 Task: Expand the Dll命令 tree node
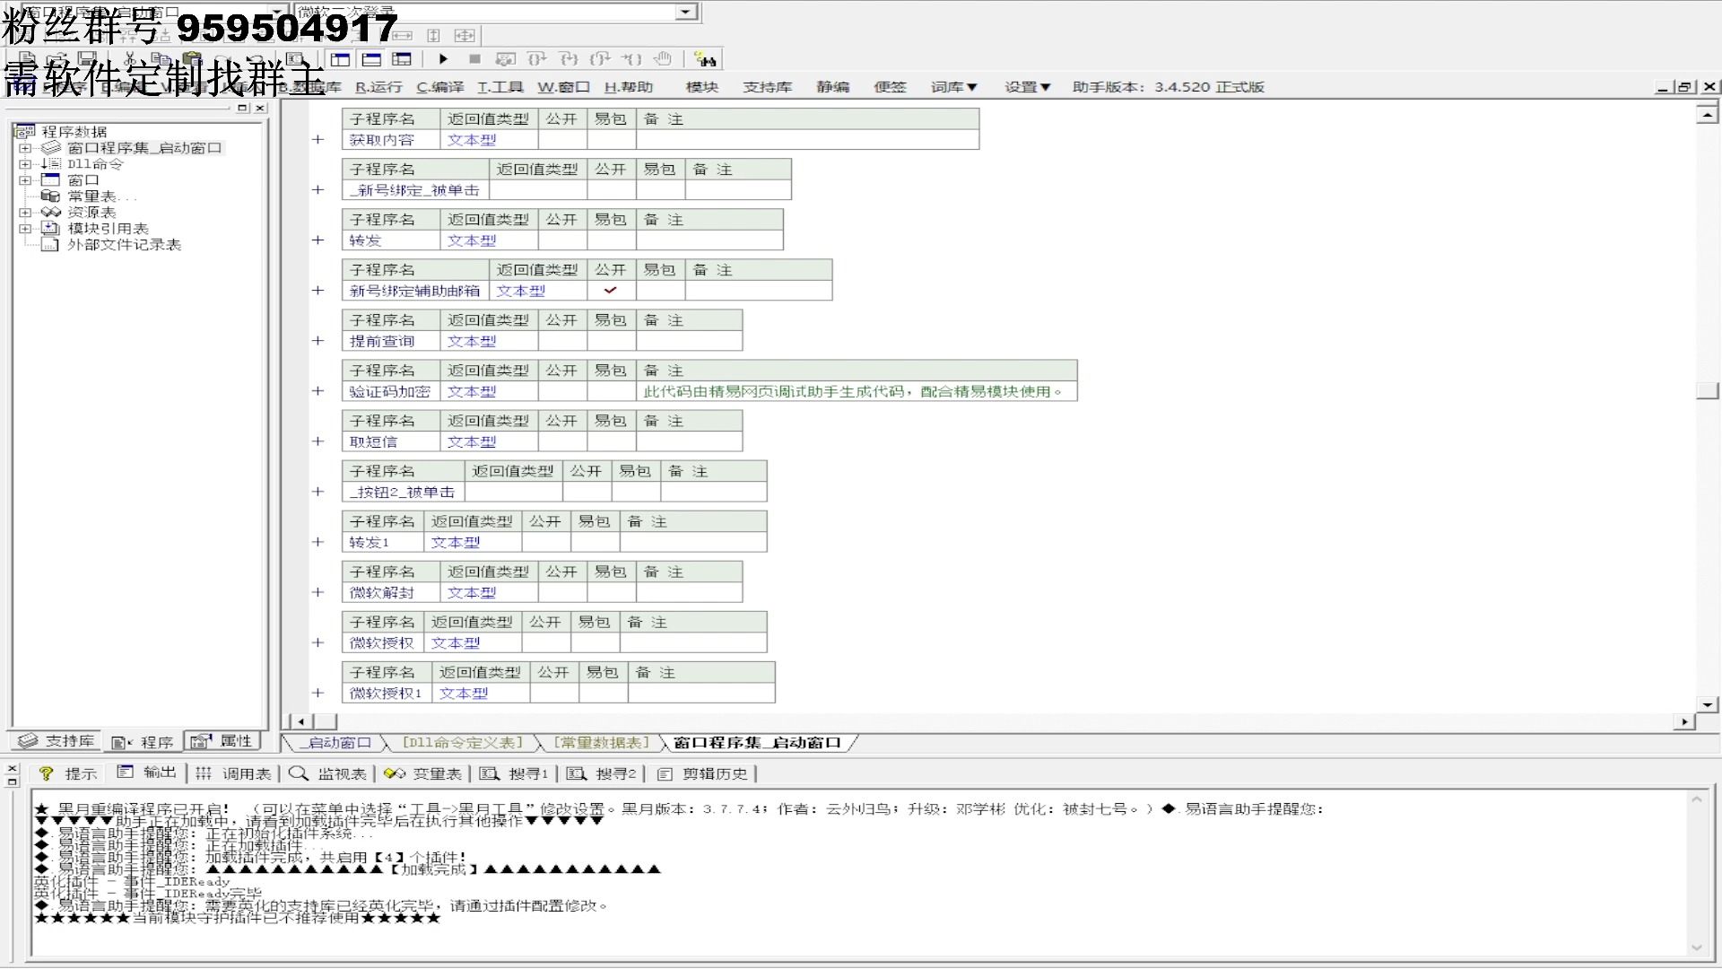tap(25, 164)
